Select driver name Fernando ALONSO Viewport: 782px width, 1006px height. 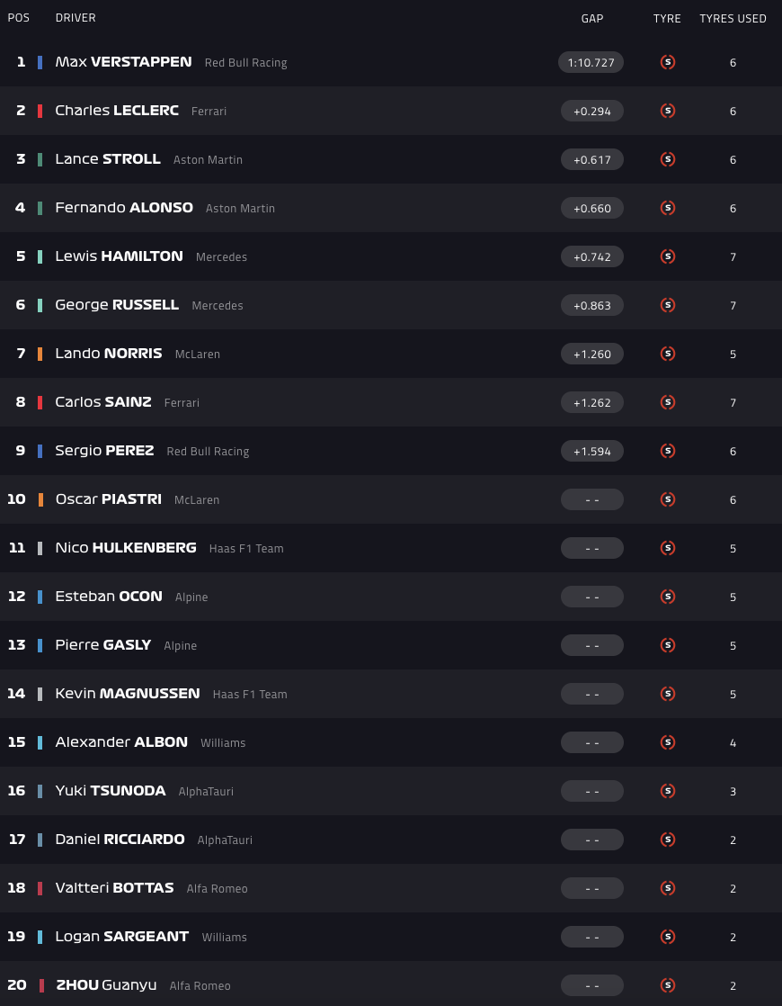pos(124,208)
